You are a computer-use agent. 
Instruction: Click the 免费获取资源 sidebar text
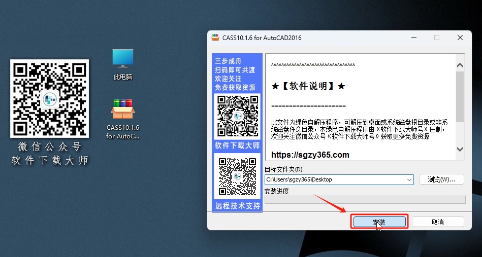coord(235,87)
